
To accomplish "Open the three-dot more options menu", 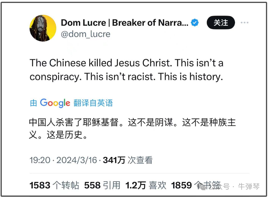I will pyautogui.click(x=245, y=23).
